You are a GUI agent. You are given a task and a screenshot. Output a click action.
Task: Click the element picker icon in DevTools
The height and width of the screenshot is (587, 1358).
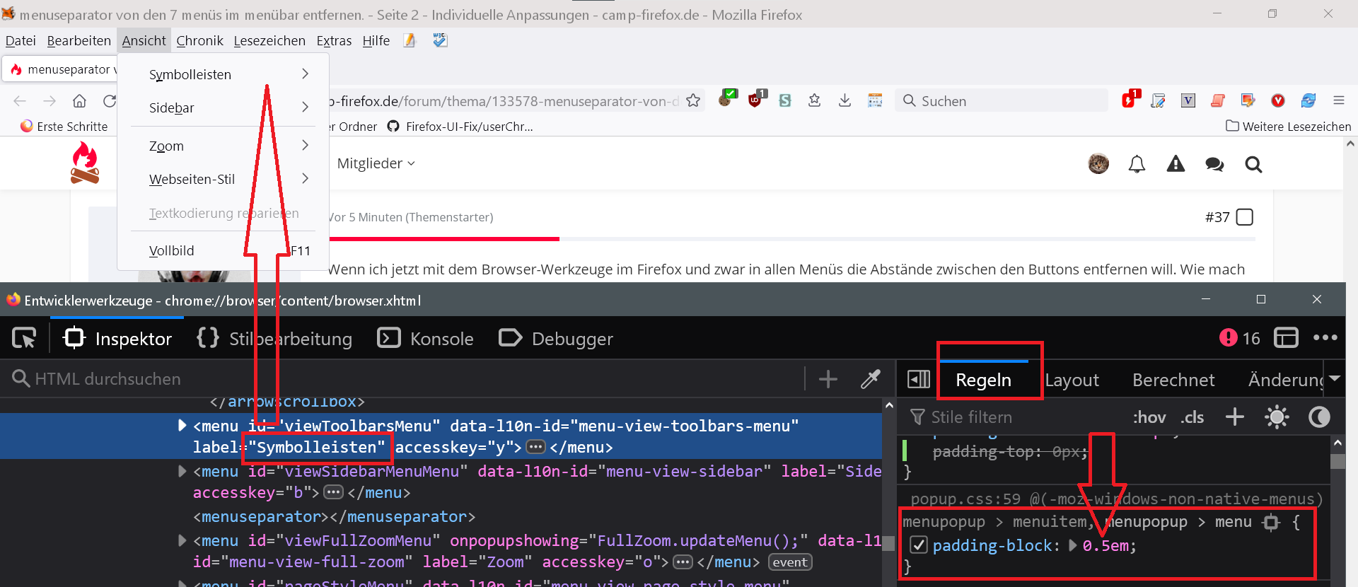[24, 339]
